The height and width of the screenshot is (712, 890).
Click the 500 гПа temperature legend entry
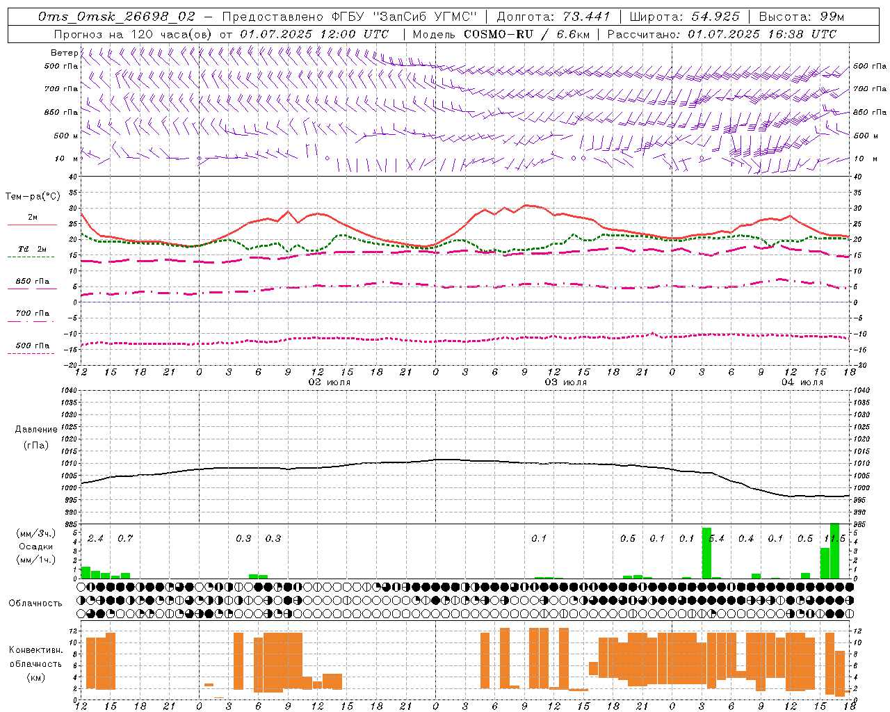coord(33,346)
